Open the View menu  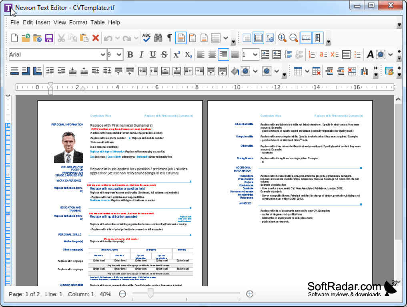60,22
